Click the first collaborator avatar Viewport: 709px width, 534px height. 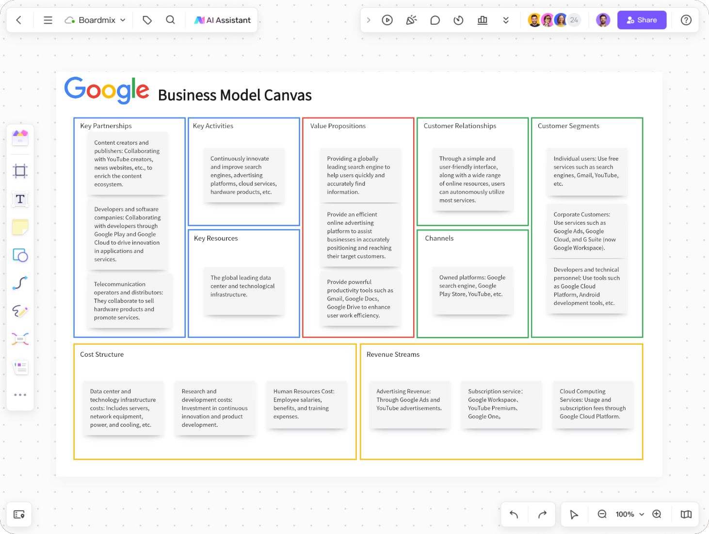tap(534, 20)
